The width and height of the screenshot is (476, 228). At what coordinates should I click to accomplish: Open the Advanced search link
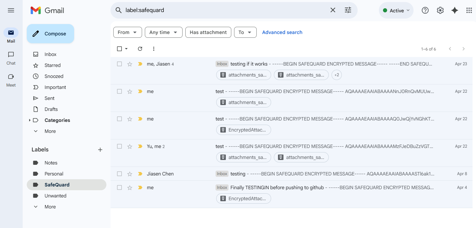282,32
